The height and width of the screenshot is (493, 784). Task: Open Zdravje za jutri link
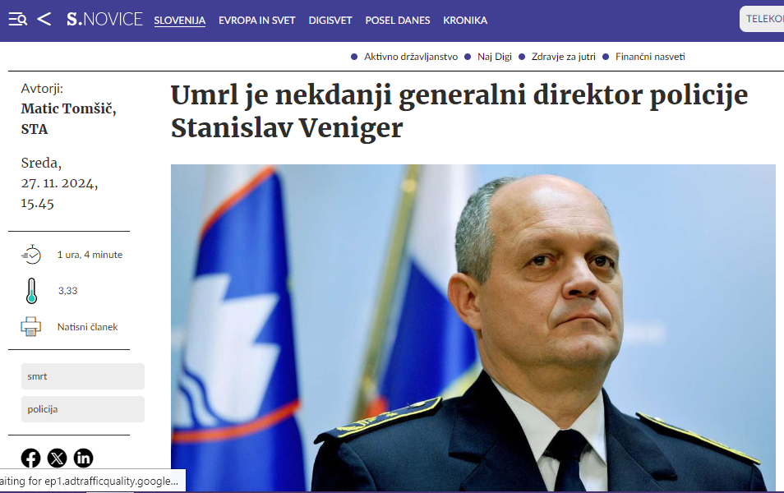564,57
